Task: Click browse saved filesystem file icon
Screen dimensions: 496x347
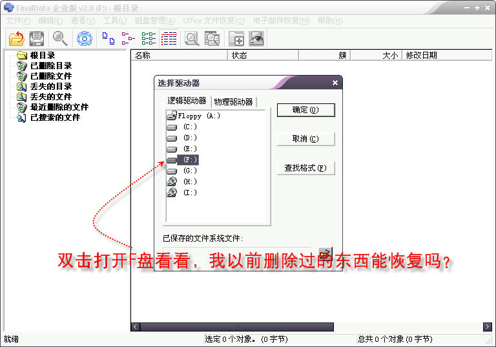Action: tap(325, 253)
